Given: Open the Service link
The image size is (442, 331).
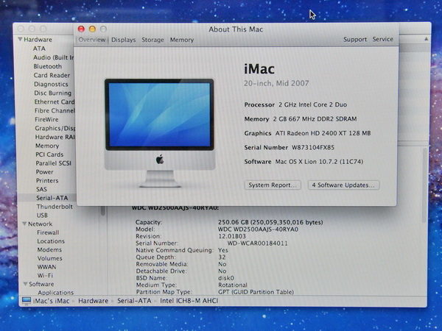Looking at the screenshot, I should 382,40.
